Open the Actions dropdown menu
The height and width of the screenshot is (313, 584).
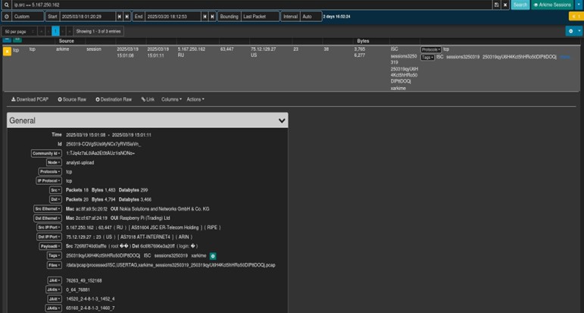(x=195, y=99)
